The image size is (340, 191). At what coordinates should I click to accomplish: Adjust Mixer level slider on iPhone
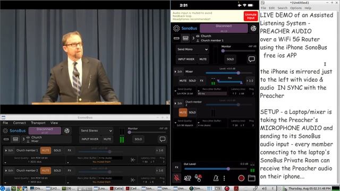click(x=229, y=73)
